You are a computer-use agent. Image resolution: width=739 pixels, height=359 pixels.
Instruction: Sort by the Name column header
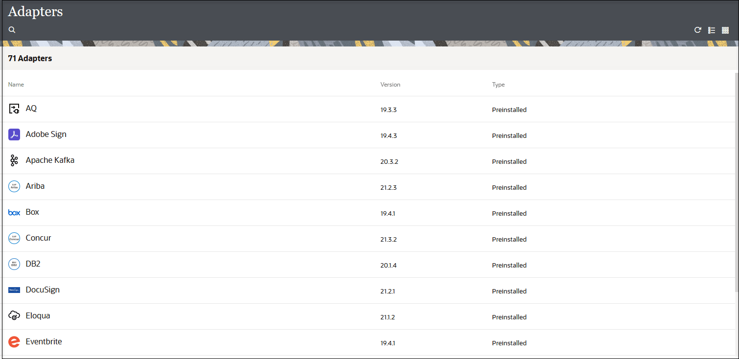point(16,85)
